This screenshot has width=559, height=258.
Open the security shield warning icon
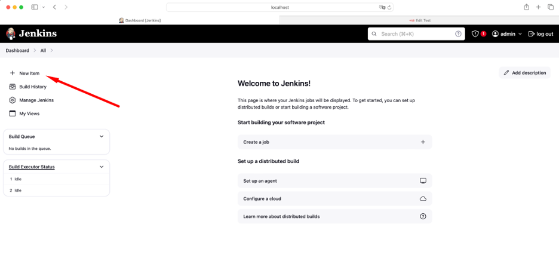click(475, 34)
